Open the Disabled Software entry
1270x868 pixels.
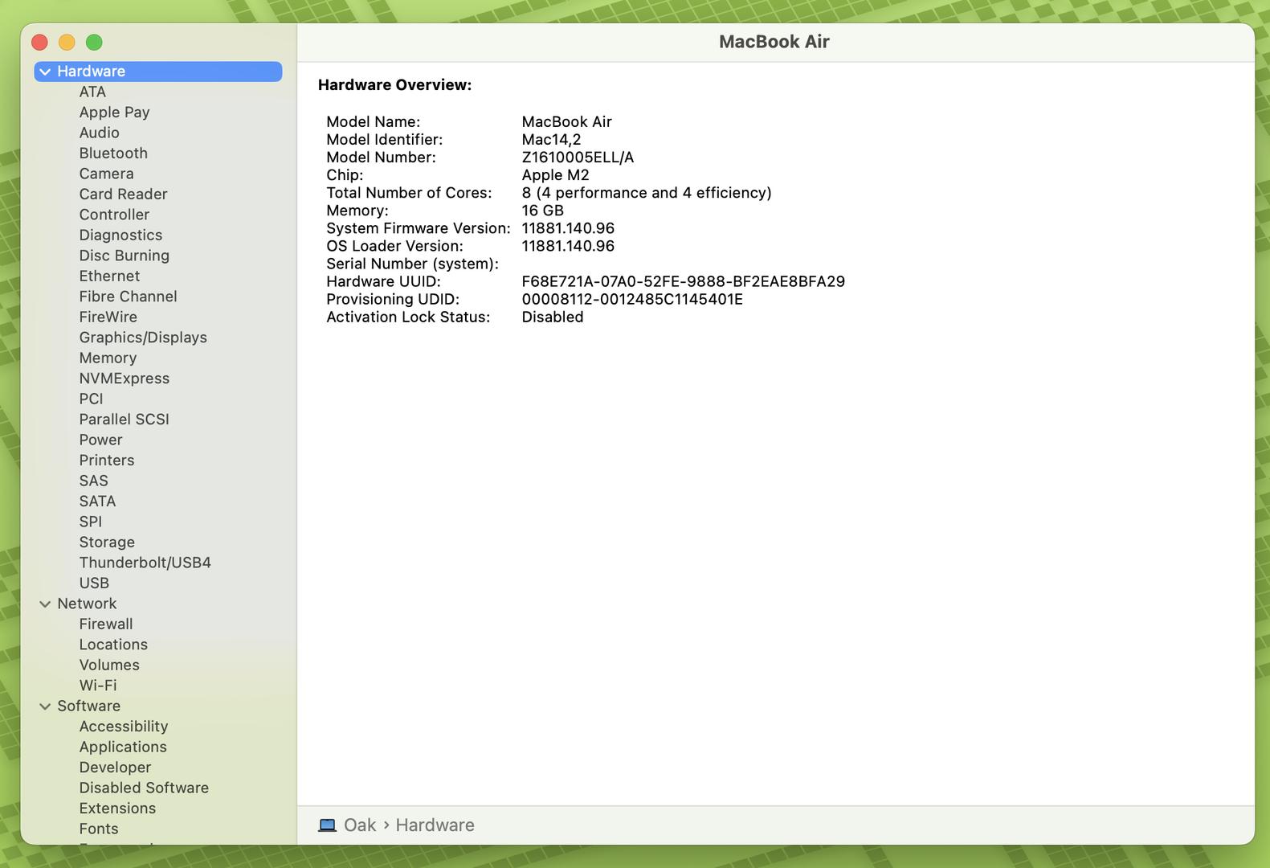coord(144,788)
